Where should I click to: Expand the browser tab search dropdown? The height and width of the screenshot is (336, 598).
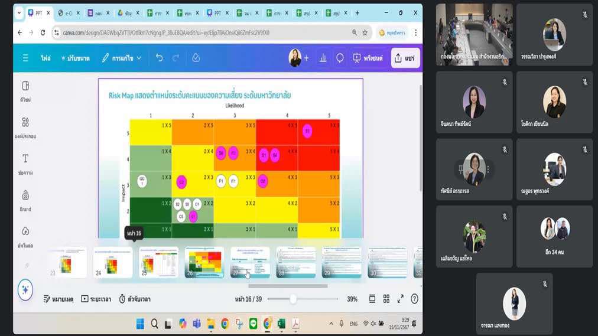tap(19, 12)
